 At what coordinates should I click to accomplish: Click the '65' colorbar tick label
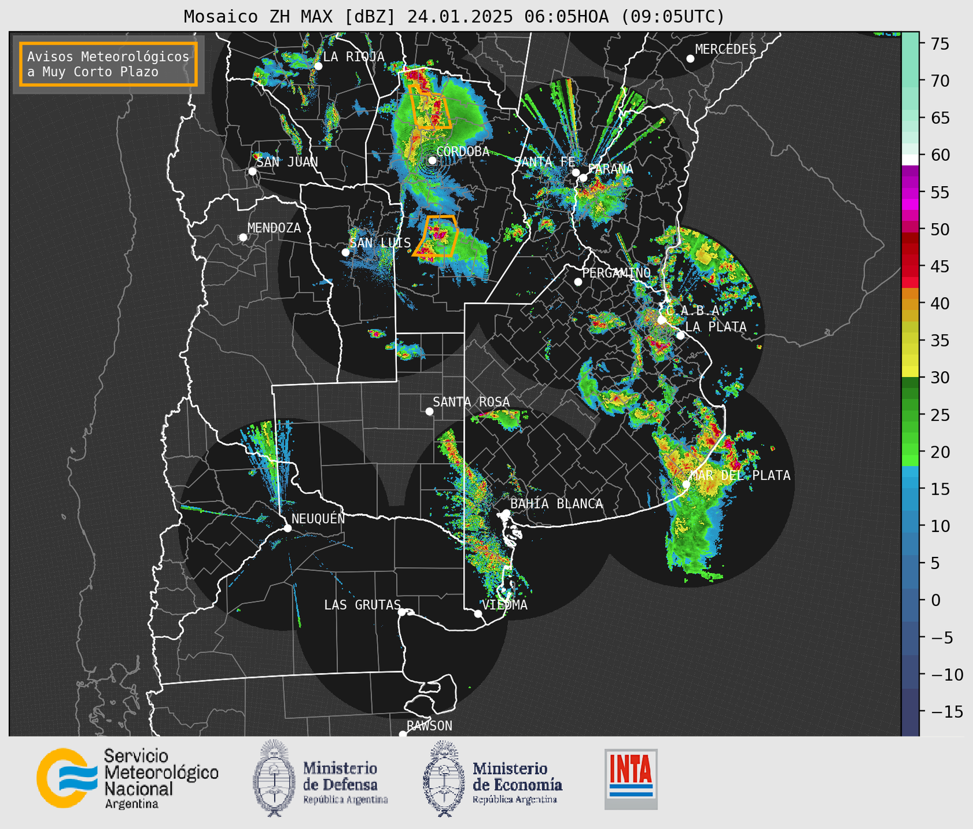(x=940, y=118)
